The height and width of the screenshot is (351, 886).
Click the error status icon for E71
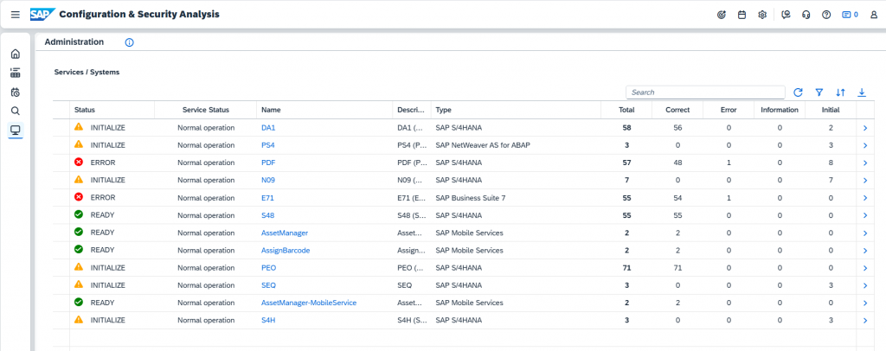[79, 197]
